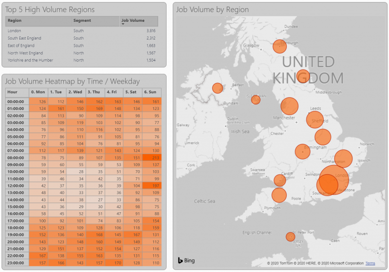Select the South West bubble above Plymouth
Image resolution: width=389 pixels, height=272 pixels.
click(x=279, y=195)
